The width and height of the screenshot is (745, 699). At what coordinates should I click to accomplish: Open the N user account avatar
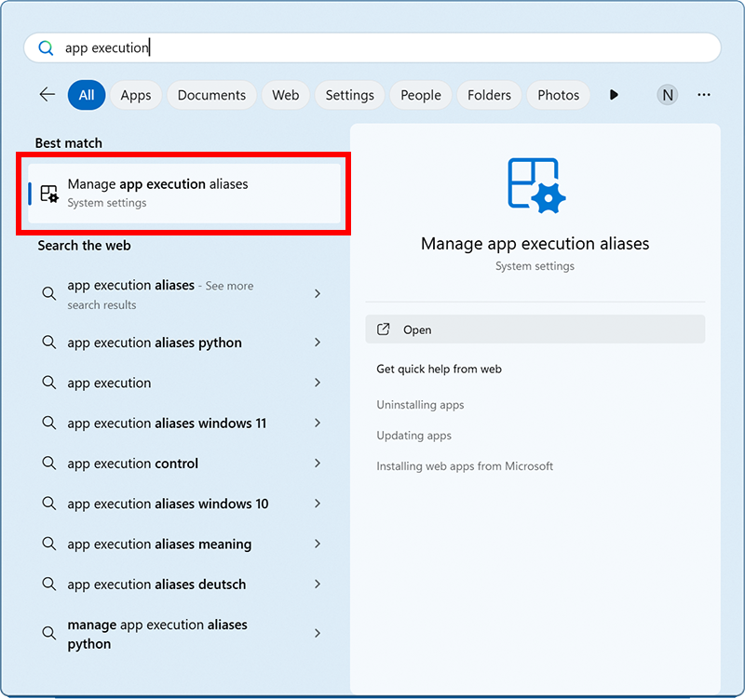[667, 95]
